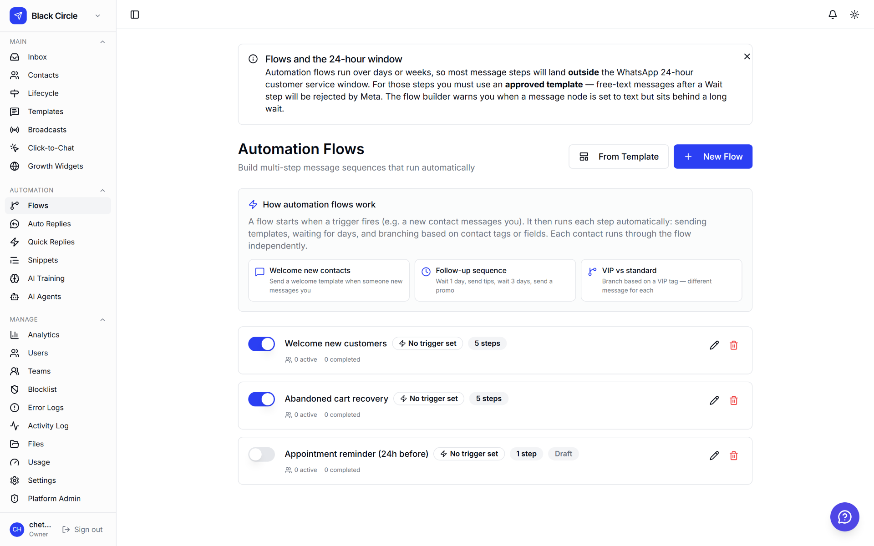The image size is (874, 546).
Task: Toggle the sidebar panel icon
Action: click(x=135, y=15)
